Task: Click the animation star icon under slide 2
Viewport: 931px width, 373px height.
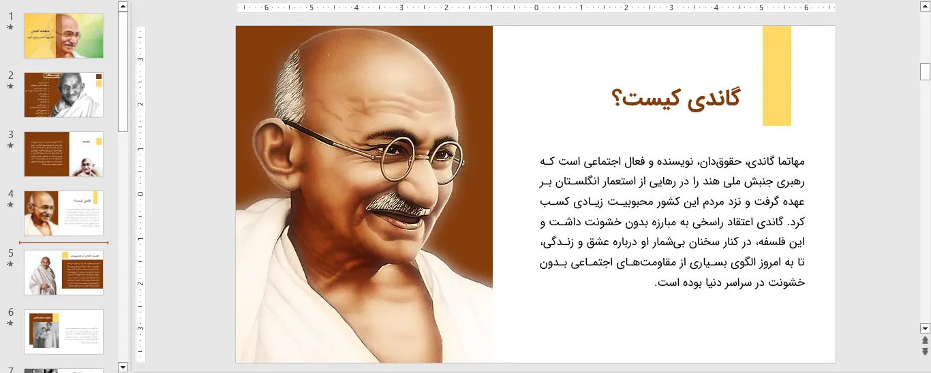Action: tap(10, 86)
